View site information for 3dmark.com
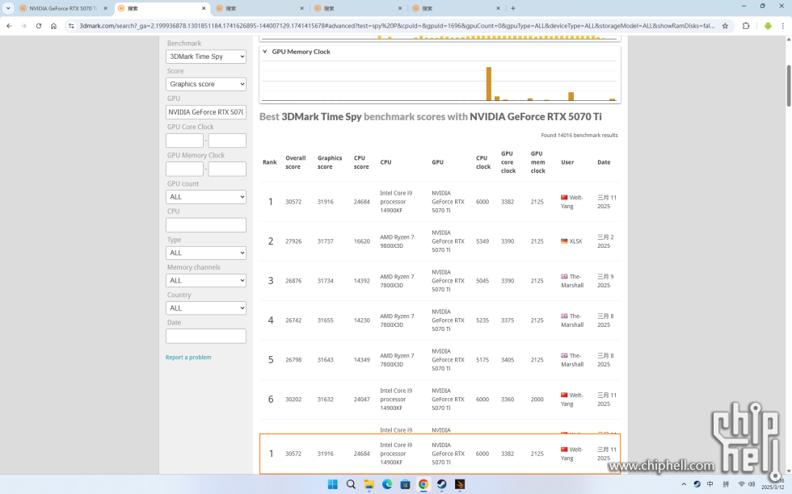 tap(71, 27)
